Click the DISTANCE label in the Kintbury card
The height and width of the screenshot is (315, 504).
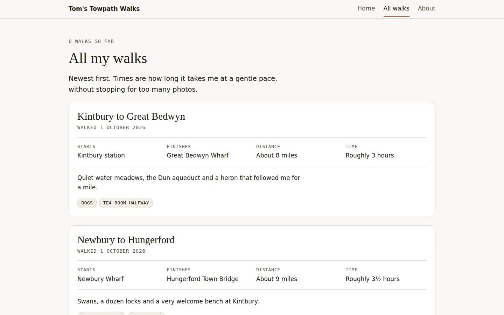point(268,147)
